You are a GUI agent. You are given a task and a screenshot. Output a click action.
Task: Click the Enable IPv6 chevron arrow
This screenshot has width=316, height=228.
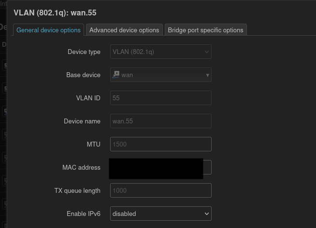coord(207,214)
